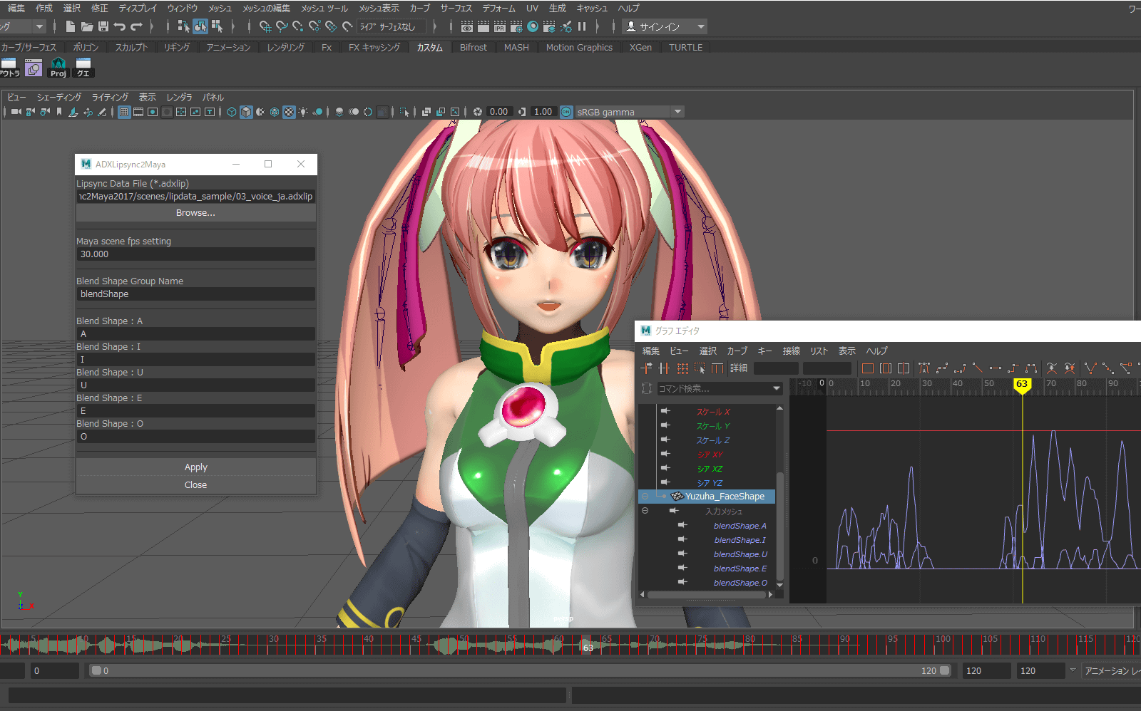Click the Undo arrow icon
1141x711 pixels.
tap(120, 26)
